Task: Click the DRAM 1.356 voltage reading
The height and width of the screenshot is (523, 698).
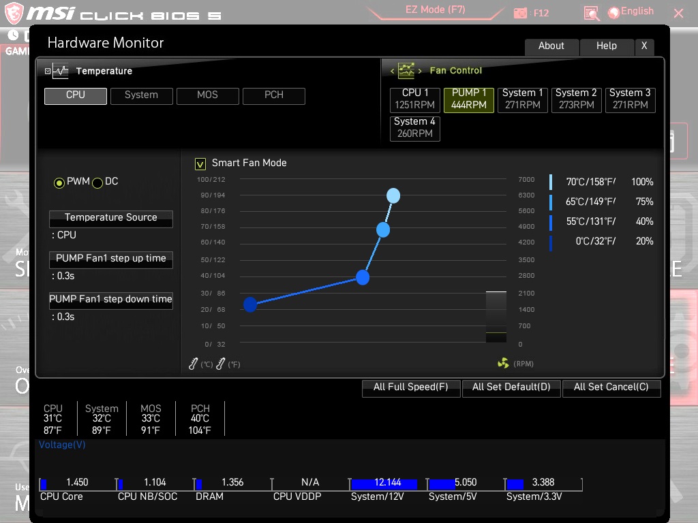Action: pyautogui.click(x=232, y=483)
